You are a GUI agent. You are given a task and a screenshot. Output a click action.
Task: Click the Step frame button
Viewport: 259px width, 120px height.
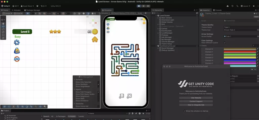(148, 6)
